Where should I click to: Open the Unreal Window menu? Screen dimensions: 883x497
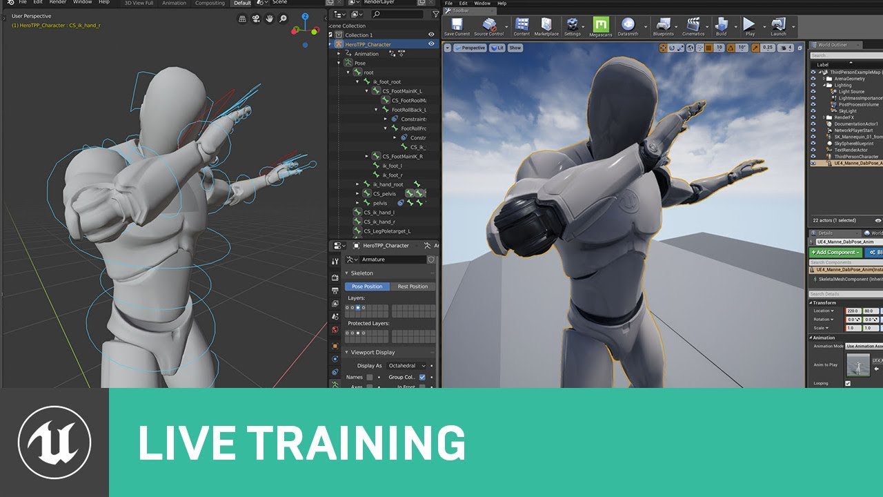[x=482, y=3]
